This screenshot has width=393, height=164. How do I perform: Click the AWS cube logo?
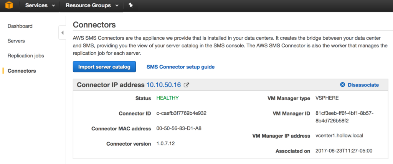tap(8, 5)
